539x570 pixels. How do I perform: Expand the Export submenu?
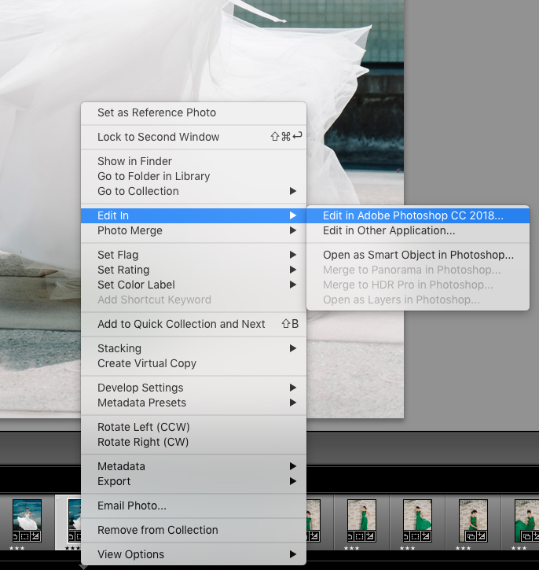click(x=193, y=481)
